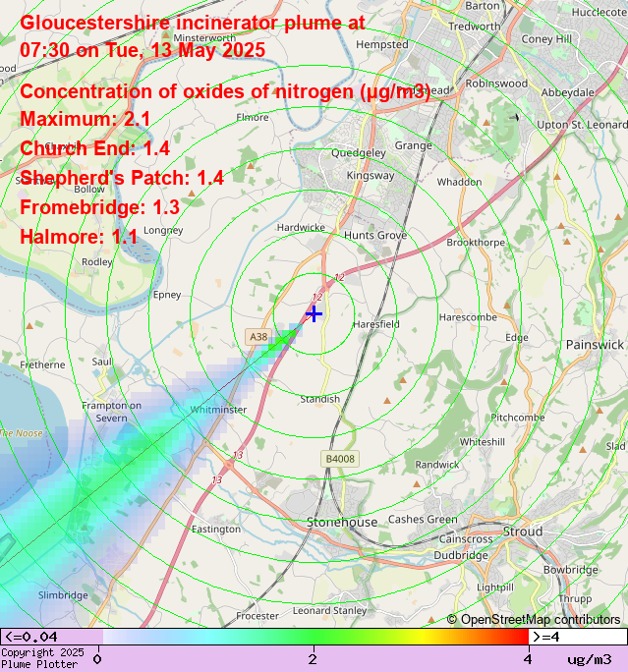The image size is (628, 672).
Task: Click the 'Gloucestershire incinerator plume at' title line
Action: point(193,23)
